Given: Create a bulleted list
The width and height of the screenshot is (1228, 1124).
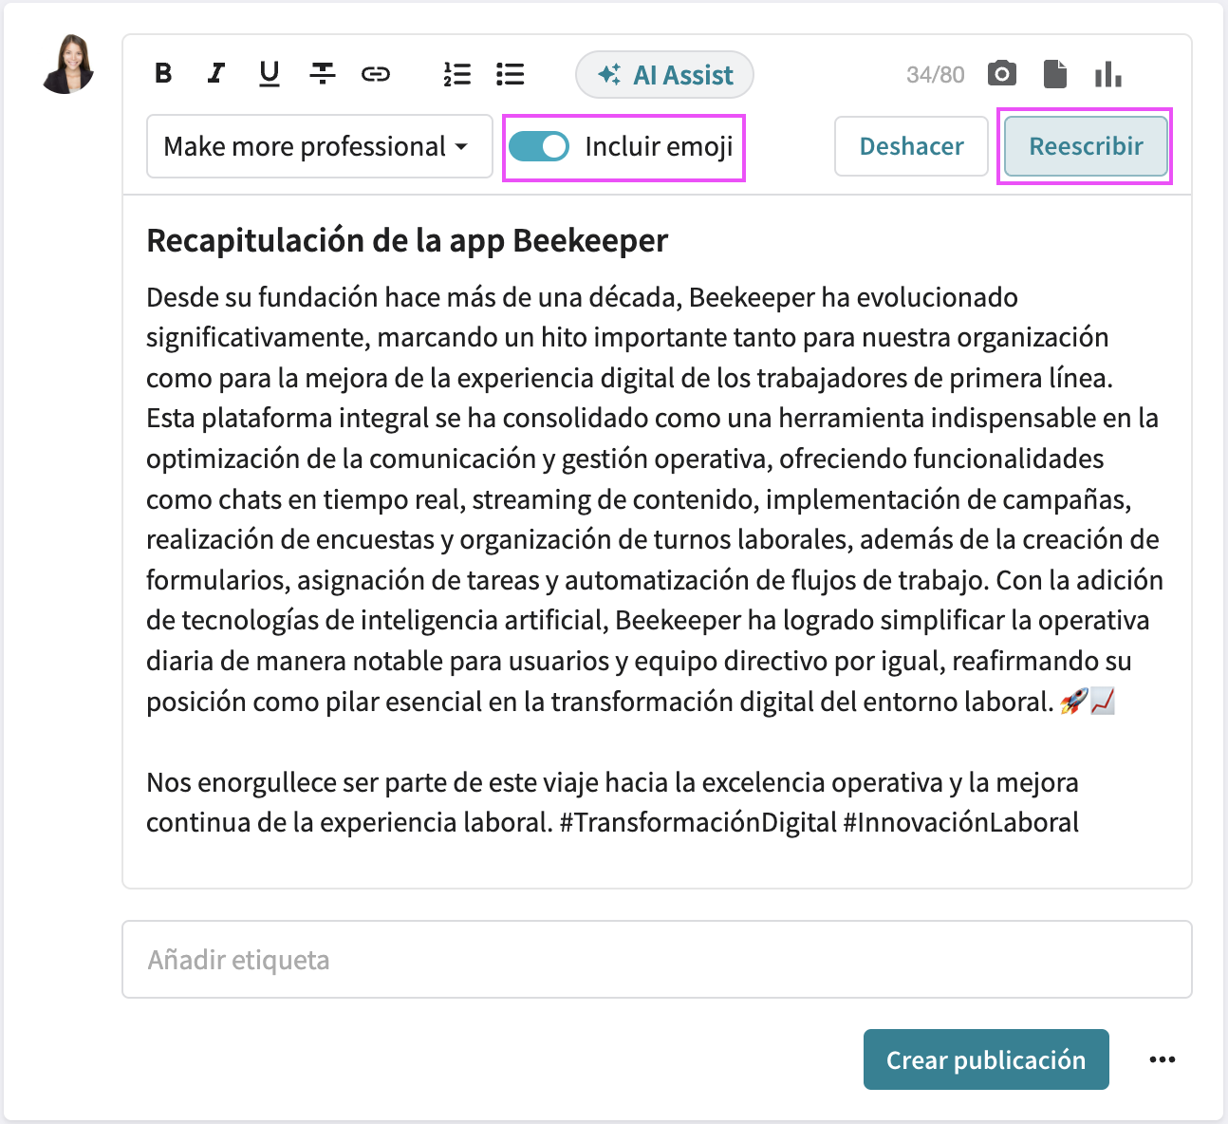Looking at the screenshot, I should [x=510, y=74].
